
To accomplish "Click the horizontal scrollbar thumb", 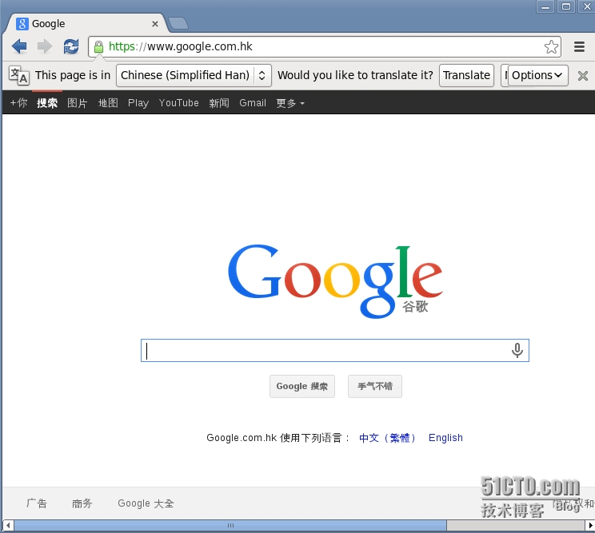I will tap(230, 526).
